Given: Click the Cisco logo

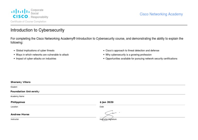Looking at the screenshot, I should pyautogui.click(x=20, y=13).
